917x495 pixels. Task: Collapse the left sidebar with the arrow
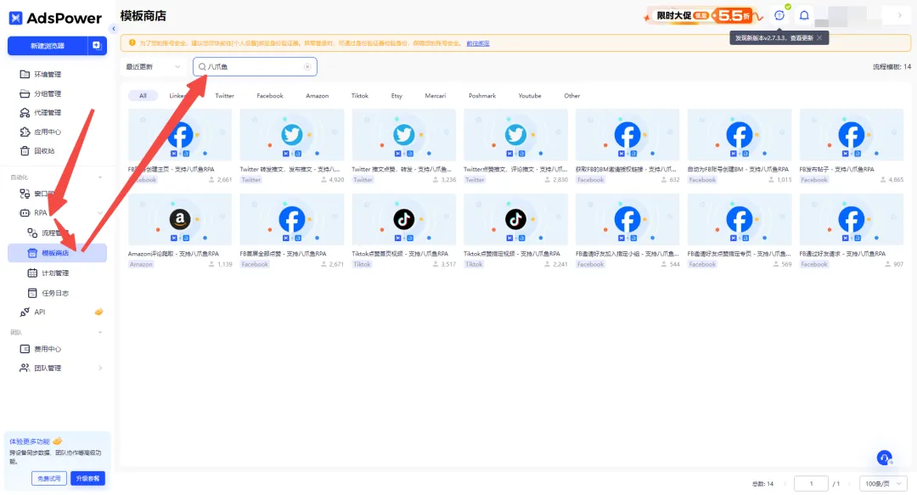[x=114, y=29]
